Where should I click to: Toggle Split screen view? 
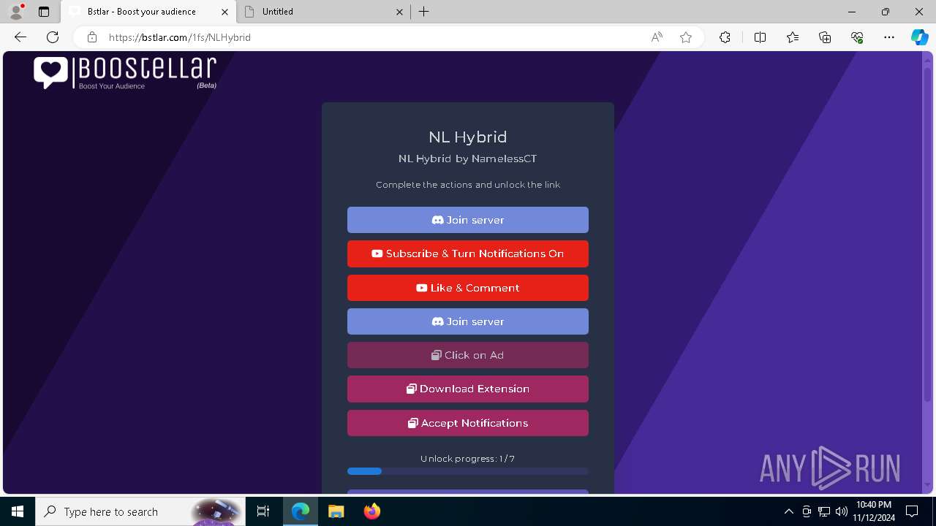click(760, 37)
